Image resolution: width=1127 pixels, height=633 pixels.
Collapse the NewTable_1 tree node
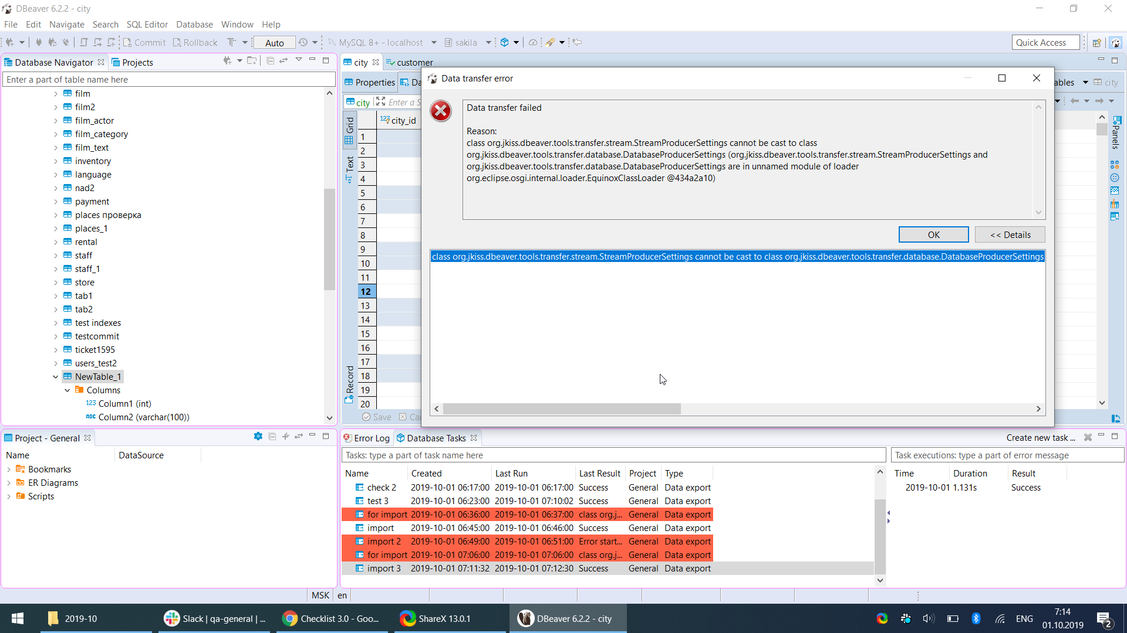click(x=56, y=377)
